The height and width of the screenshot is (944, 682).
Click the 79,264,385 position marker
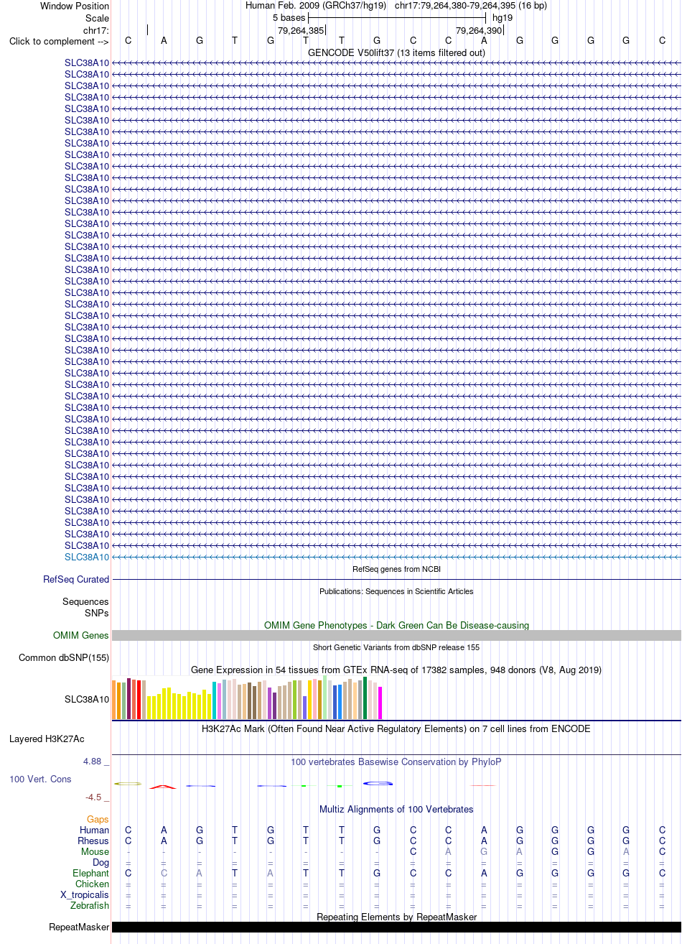coord(302,30)
